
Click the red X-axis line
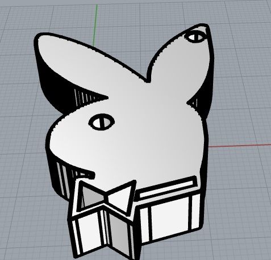240,146
